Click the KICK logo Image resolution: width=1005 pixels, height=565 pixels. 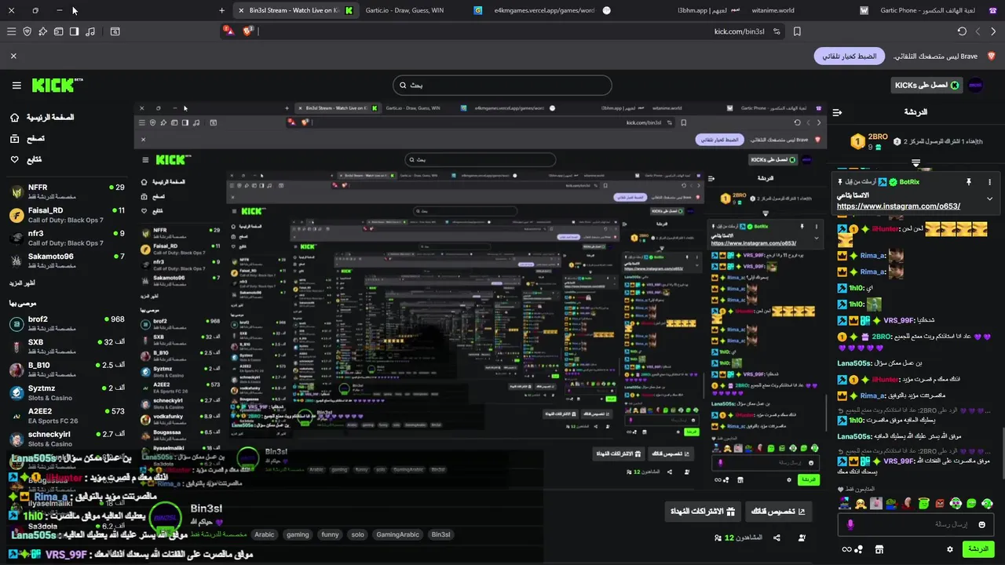57,85
